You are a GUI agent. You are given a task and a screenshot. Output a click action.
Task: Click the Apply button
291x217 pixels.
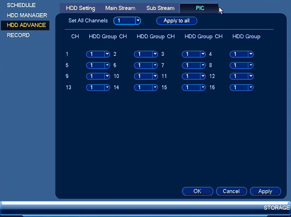(x=265, y=191)
